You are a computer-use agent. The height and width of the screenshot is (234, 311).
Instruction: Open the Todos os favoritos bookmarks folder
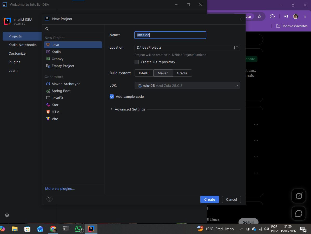(292, 26)
